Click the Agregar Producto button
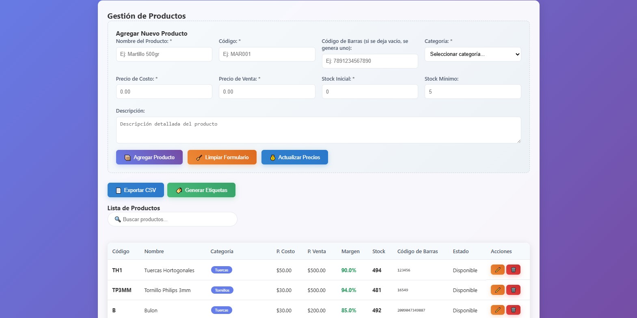Screen dimensions: 637x318 (149, 157)
